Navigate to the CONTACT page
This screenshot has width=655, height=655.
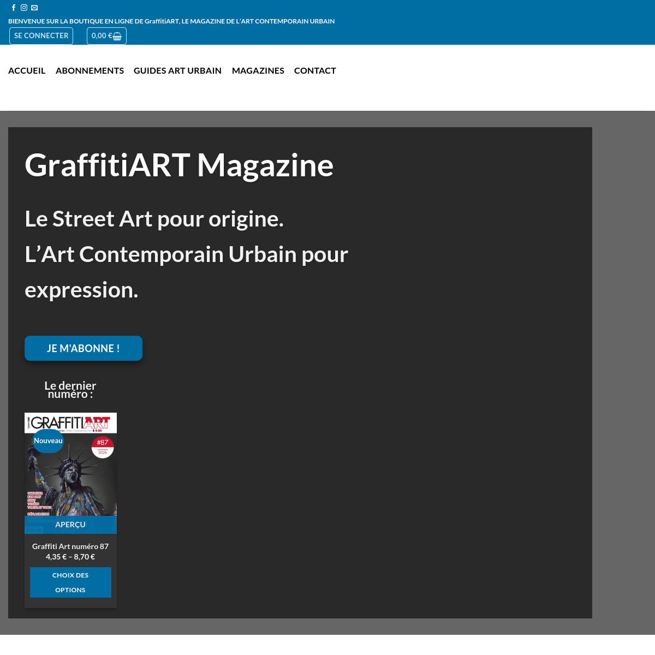click(315, 70)
